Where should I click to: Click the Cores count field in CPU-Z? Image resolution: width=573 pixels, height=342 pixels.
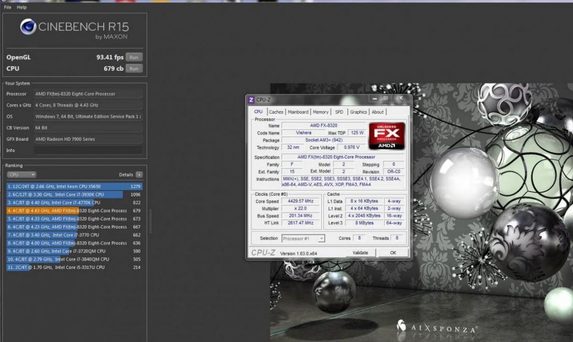tap(359, 238)
